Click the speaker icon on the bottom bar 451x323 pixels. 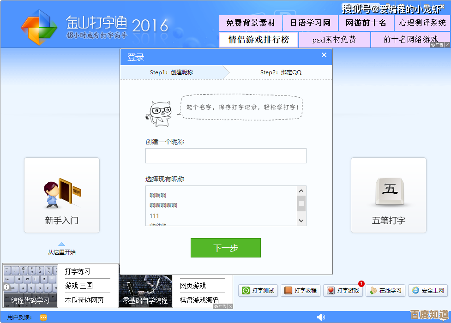tap(321, 317)
